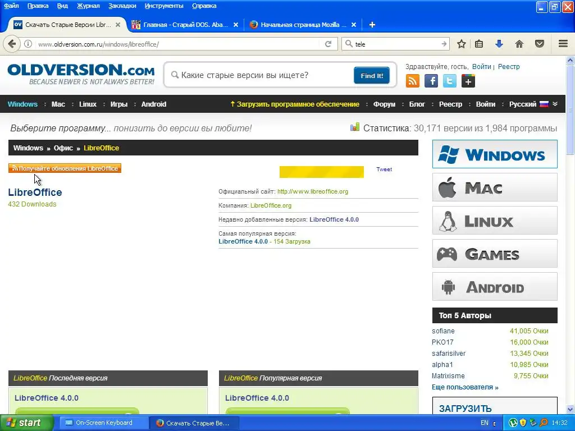Click the magnifier icon in system tray
This screenshot has width=575, height=431.
click(544, 423)
